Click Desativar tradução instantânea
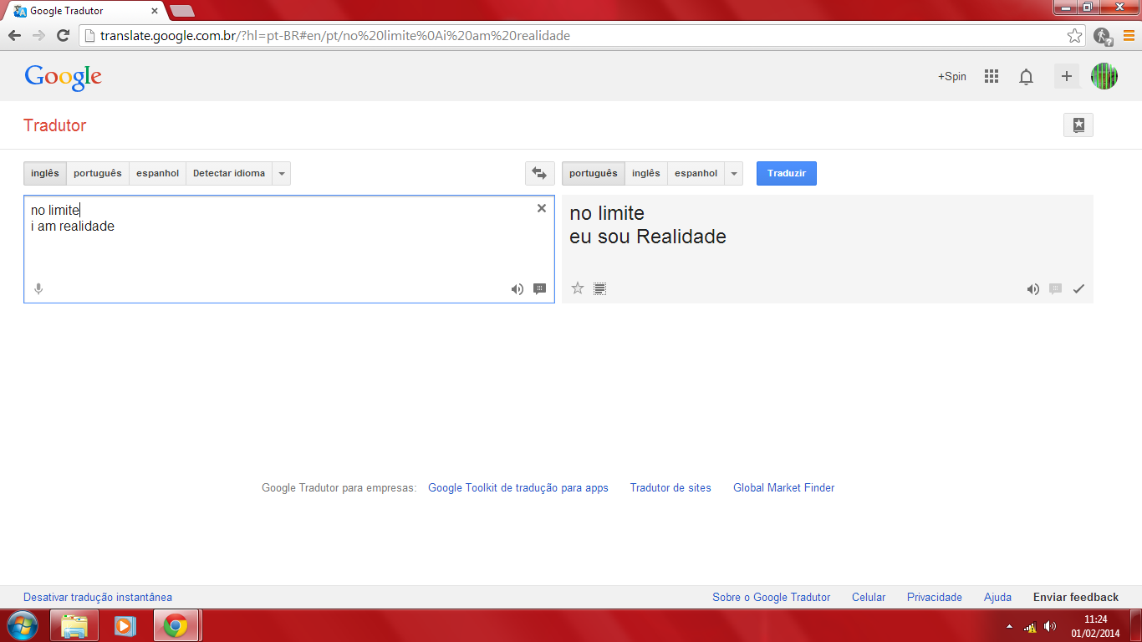 [x=98, y=597]
